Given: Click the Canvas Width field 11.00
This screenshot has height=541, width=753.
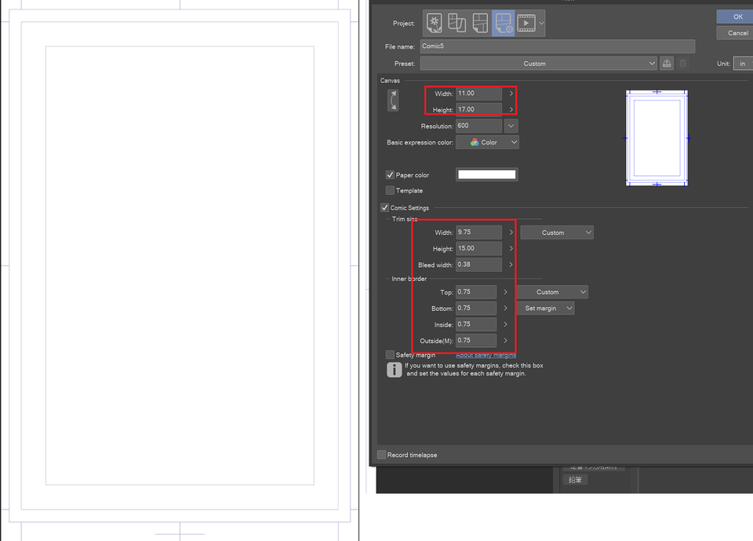Looking at the screenshot, I should [x=478, y=93].
